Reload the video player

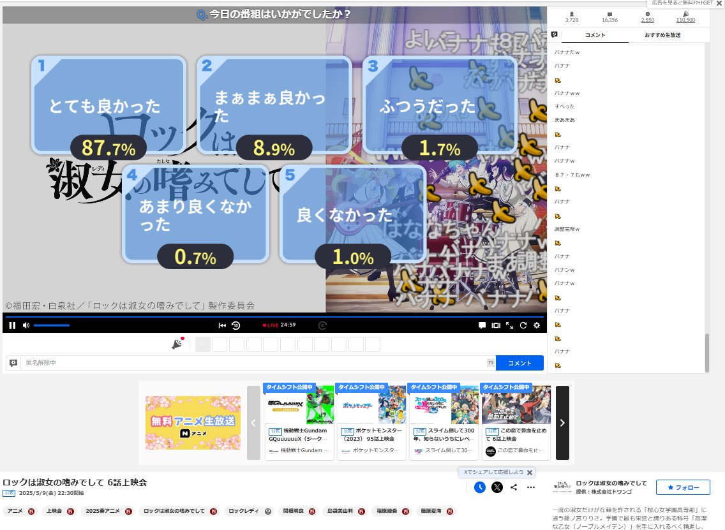[523, 325]
